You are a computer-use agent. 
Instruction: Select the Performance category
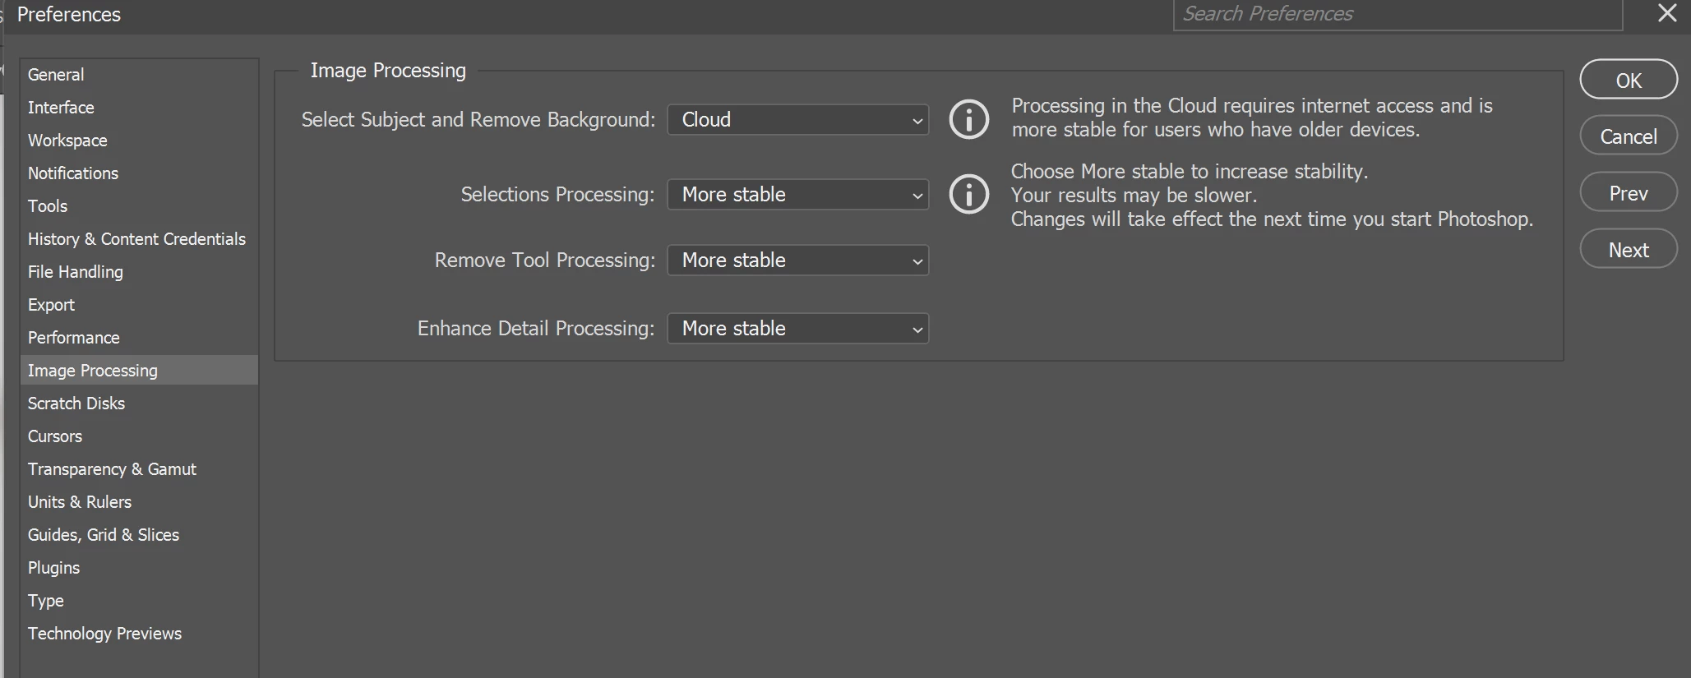(74, 338)
